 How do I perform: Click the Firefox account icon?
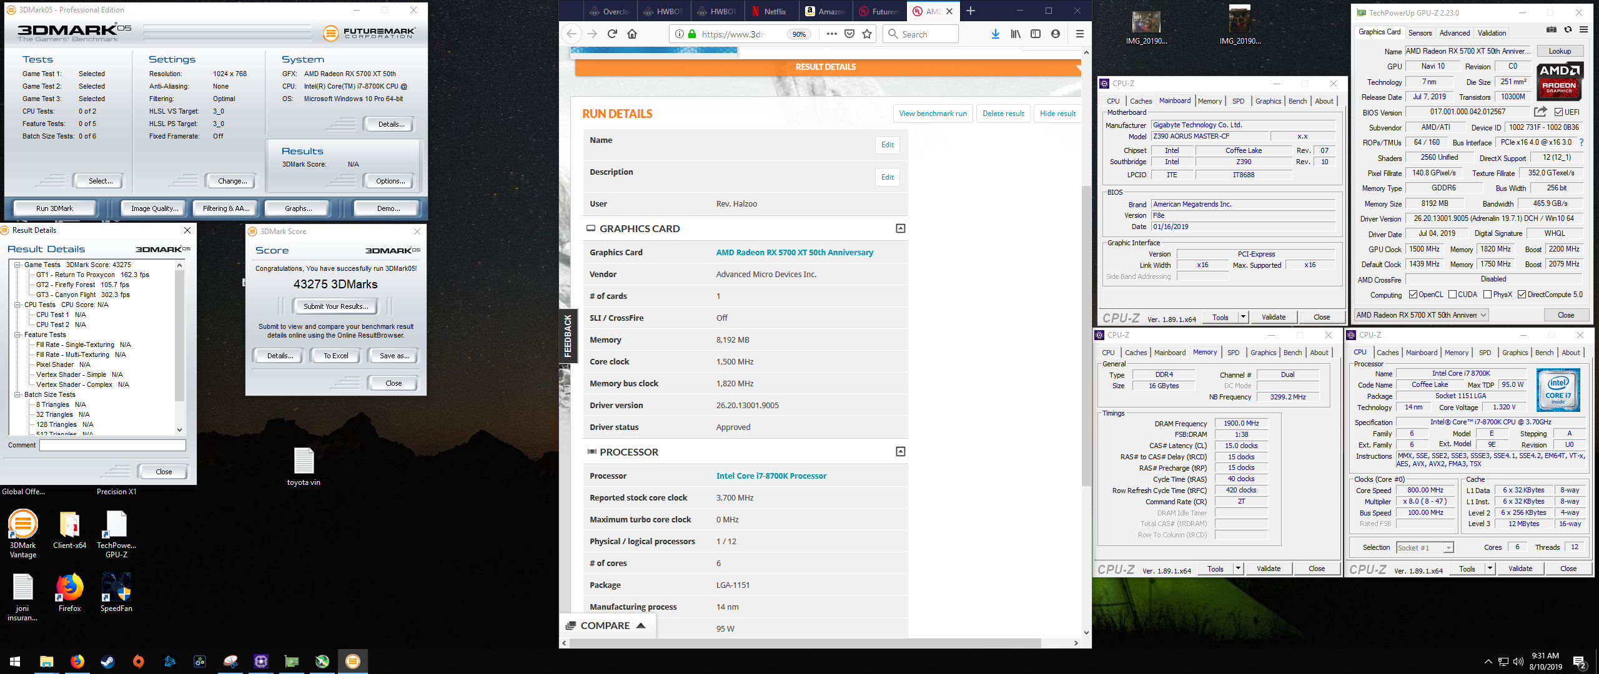(1056, 34)
